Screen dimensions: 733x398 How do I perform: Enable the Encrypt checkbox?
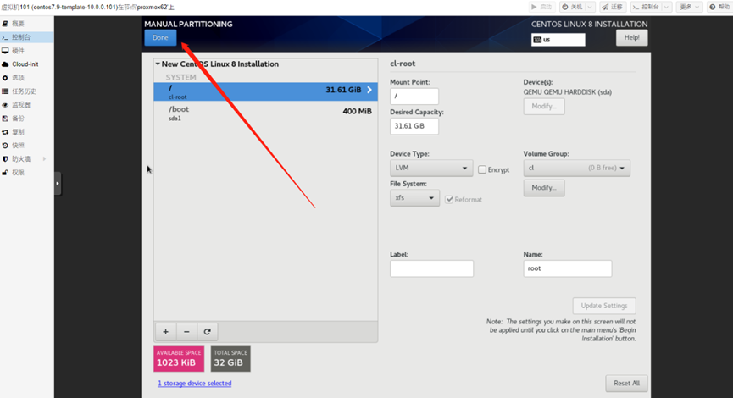coord(482,169)
